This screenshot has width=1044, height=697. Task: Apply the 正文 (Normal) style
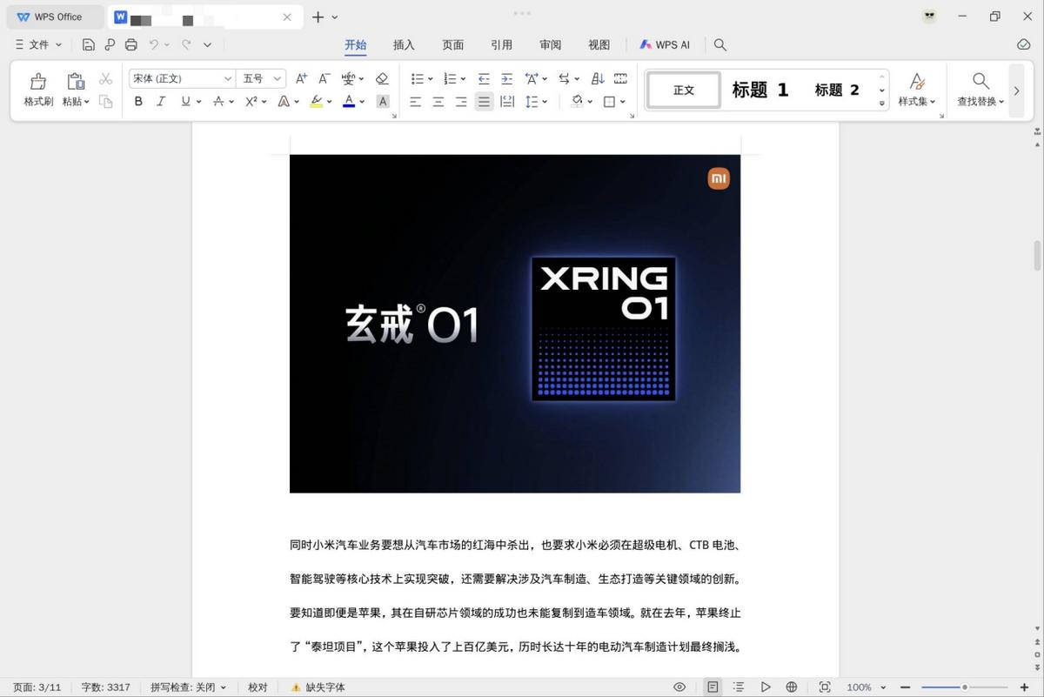pyautogui.click(x=684, y=90)
